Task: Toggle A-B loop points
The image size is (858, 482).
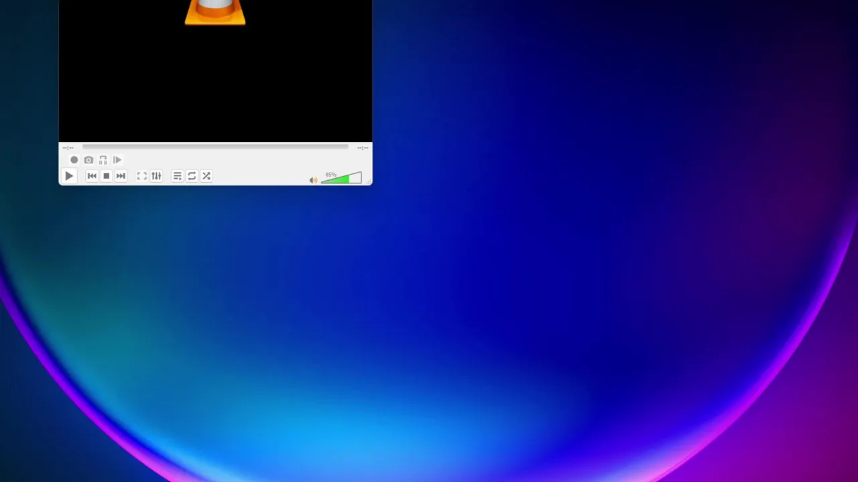Action: (103, 160)
